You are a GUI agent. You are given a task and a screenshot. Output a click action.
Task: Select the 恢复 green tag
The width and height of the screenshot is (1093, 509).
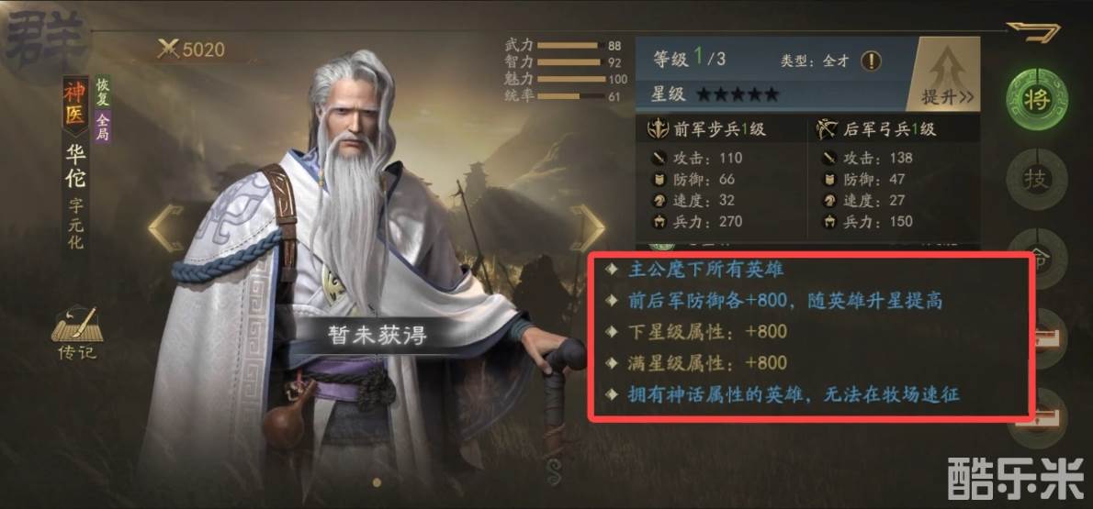tap(103, 91)
